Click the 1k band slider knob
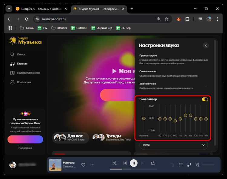Screen dimensions: 227x179 (180, 119)
